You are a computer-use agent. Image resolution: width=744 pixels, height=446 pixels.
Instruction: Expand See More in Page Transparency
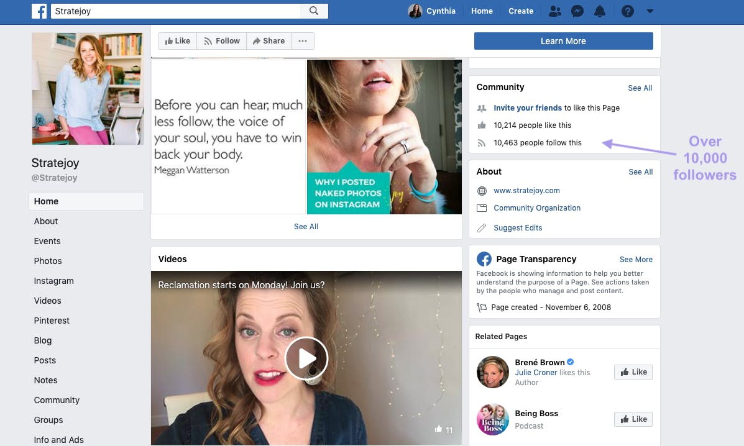click(x=636, y=259)
